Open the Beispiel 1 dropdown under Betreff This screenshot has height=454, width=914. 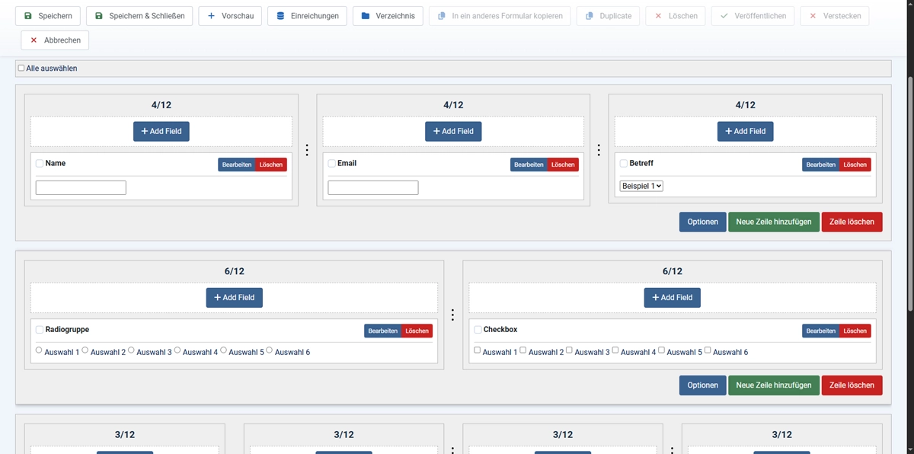pos(641,185)
